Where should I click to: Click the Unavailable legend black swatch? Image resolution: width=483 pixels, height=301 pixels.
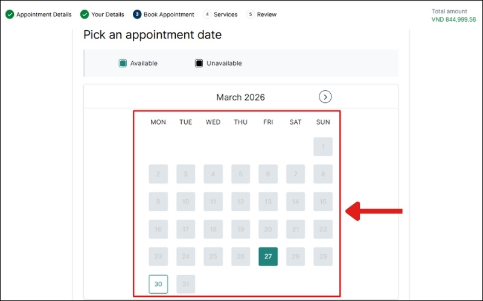(199, 63)
